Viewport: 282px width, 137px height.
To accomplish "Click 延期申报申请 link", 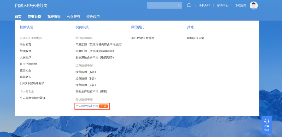I will (196, 38).
